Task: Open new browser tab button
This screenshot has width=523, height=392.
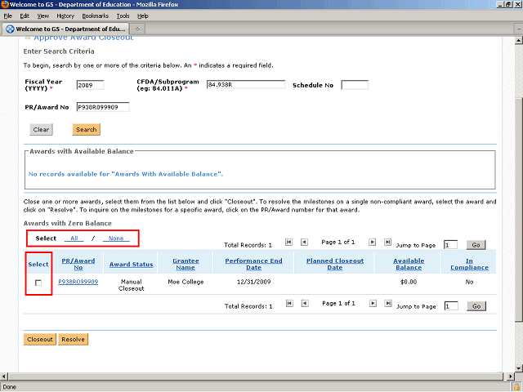Action: click(137, 29)
